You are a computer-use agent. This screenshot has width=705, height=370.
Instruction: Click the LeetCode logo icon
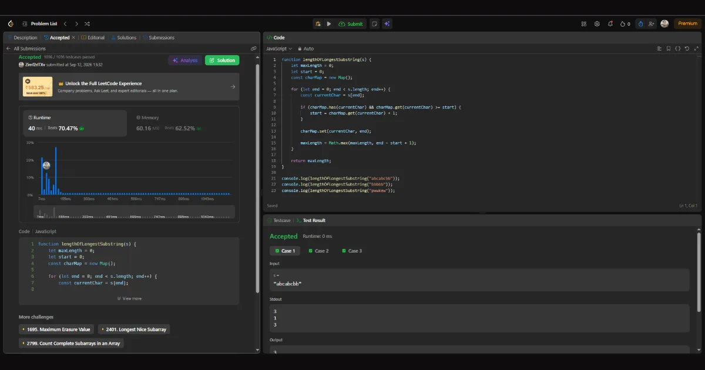coord(11,23)
